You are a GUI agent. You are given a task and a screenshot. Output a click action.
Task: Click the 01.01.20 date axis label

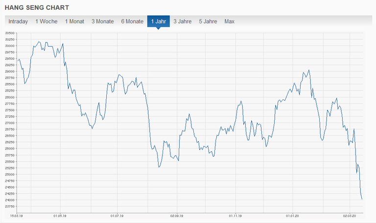(292, 215)
